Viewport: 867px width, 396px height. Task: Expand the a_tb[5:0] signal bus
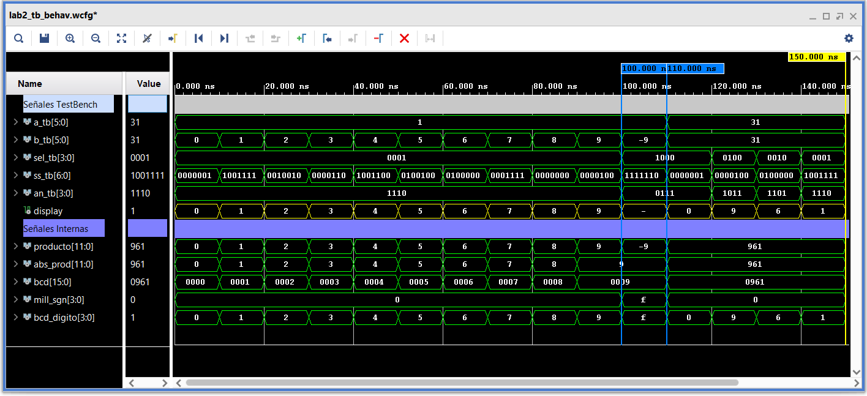[15, 122]
